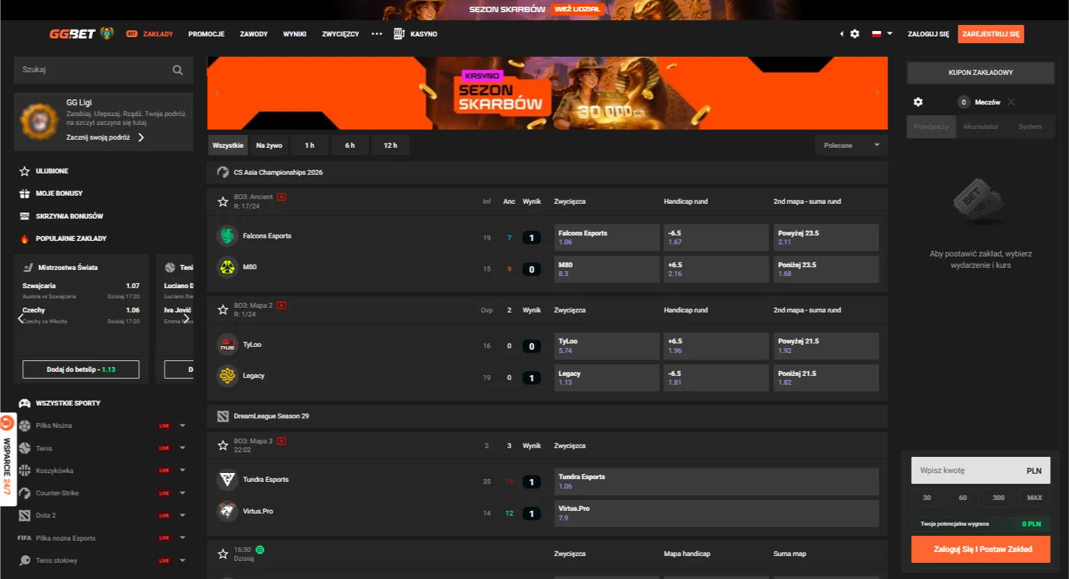Click the Szukaj search field
The height and width of the screenshot is (579, 1069).
point(103,70)
